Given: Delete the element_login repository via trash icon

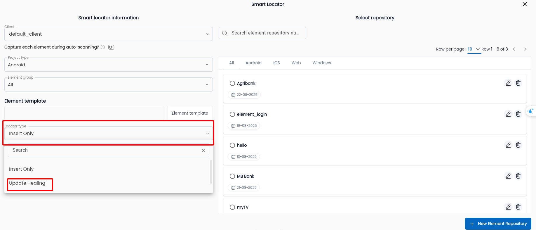Looking at the screenshot, I should click(518, 114).
